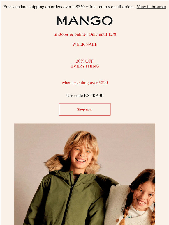Click the 30% OFF text
Screen dimensions: 169x225
pyautogui.click(x=85, y=61)
